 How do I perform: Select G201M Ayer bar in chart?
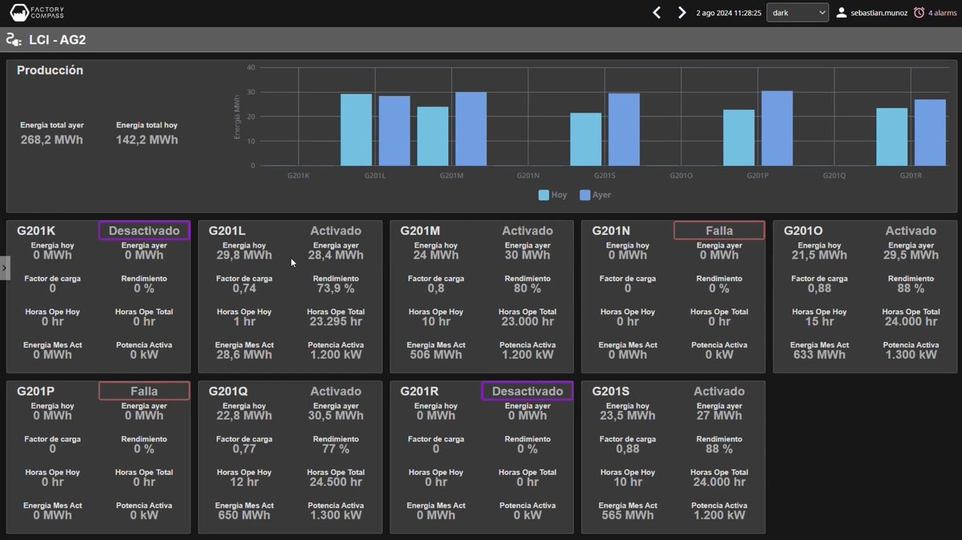coord(471,129)
